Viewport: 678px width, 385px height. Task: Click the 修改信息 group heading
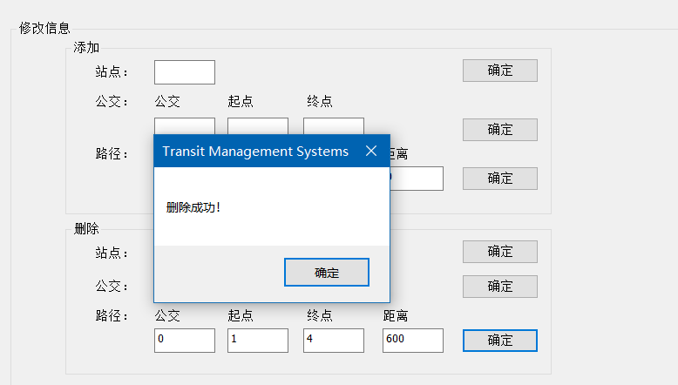click(44, 29)
